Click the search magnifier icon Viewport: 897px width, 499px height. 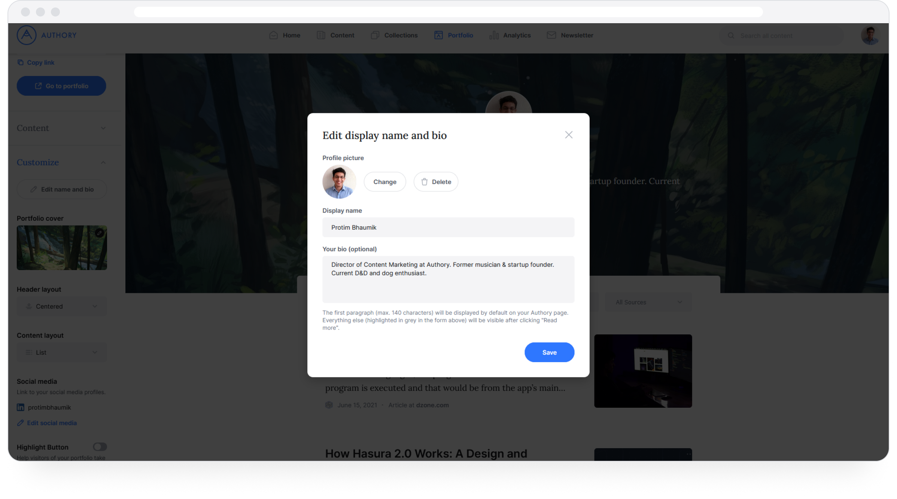(x=731, y=36)
